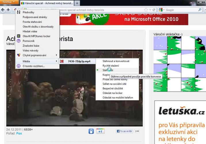
Task: Click the To se mi líbí button
Action: [x=124, y=131]
